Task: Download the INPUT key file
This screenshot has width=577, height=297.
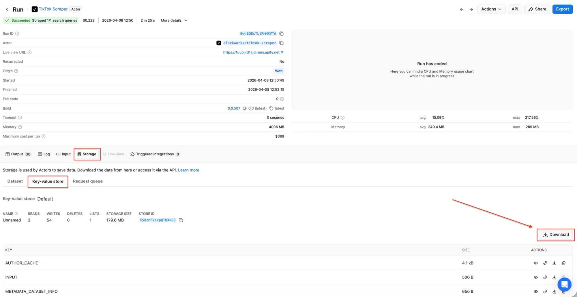Action: [x=554, y=277]
